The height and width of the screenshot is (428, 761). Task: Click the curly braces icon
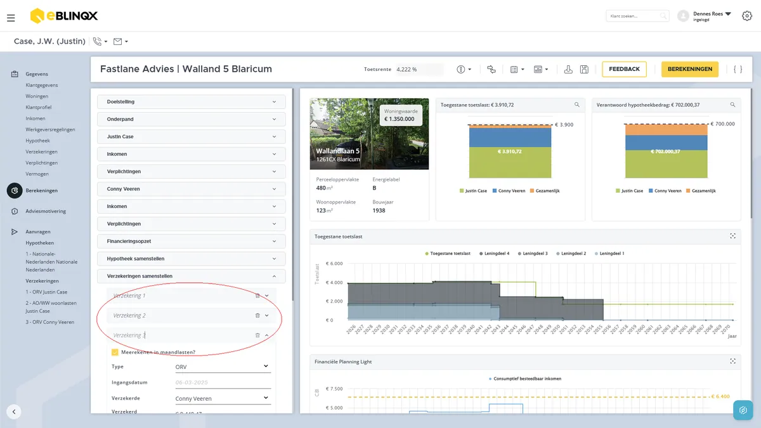[x=738, y=69]
